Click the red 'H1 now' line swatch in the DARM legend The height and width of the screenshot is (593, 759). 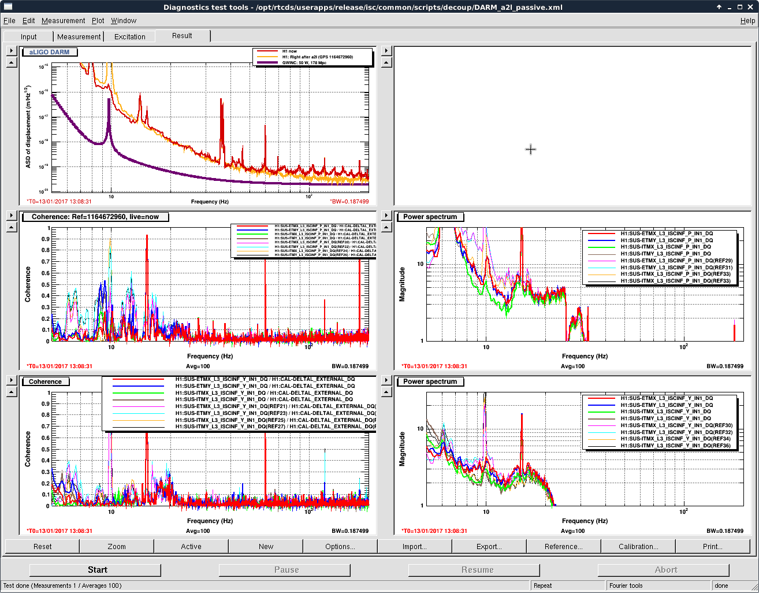point(267,51)
